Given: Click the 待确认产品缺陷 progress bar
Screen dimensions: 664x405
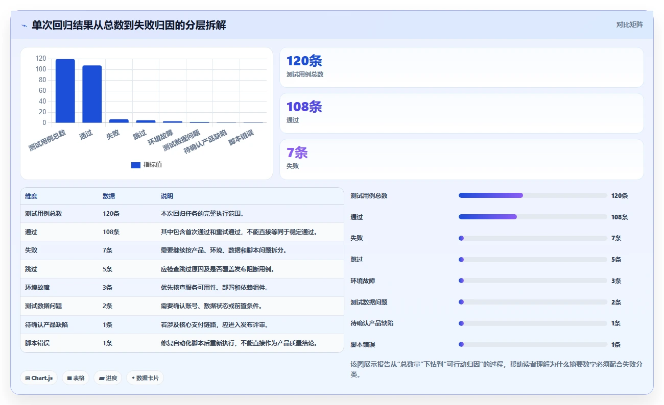Looking at the screenshot, I should tap(533, 323).
